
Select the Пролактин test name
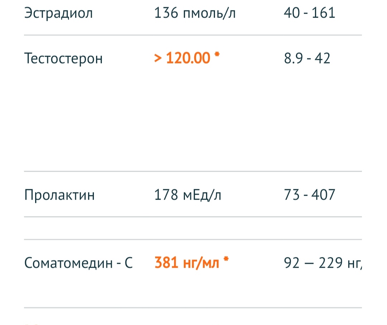point(59,196)
